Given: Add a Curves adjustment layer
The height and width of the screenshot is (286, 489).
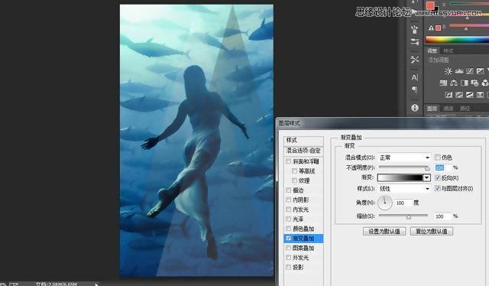Looking at the screenshot, I should click(470, 71).
